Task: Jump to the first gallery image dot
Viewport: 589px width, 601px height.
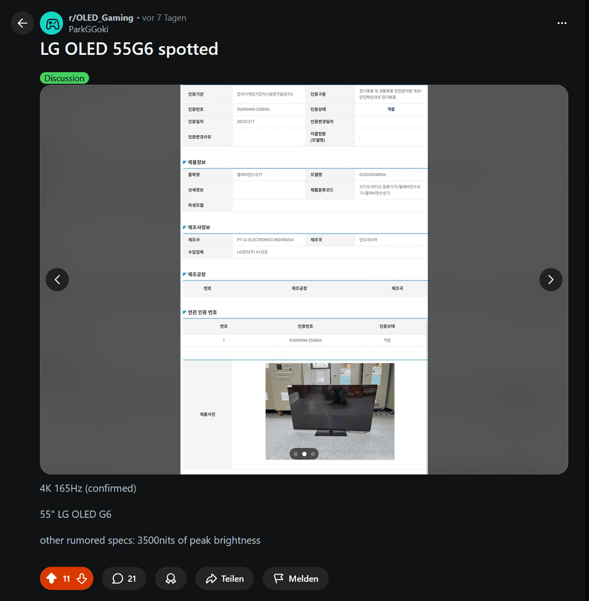Action: 295,454
